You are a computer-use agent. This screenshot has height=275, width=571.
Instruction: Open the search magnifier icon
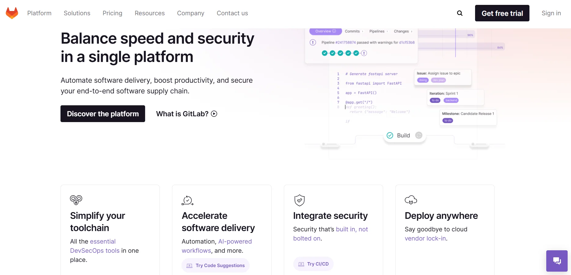tap(459, 13)
